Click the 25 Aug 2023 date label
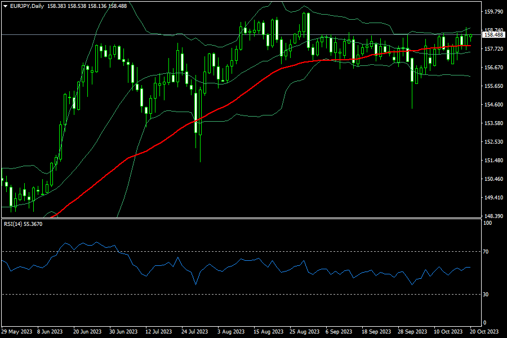This screenshot has width=507, height=338. 304,332
